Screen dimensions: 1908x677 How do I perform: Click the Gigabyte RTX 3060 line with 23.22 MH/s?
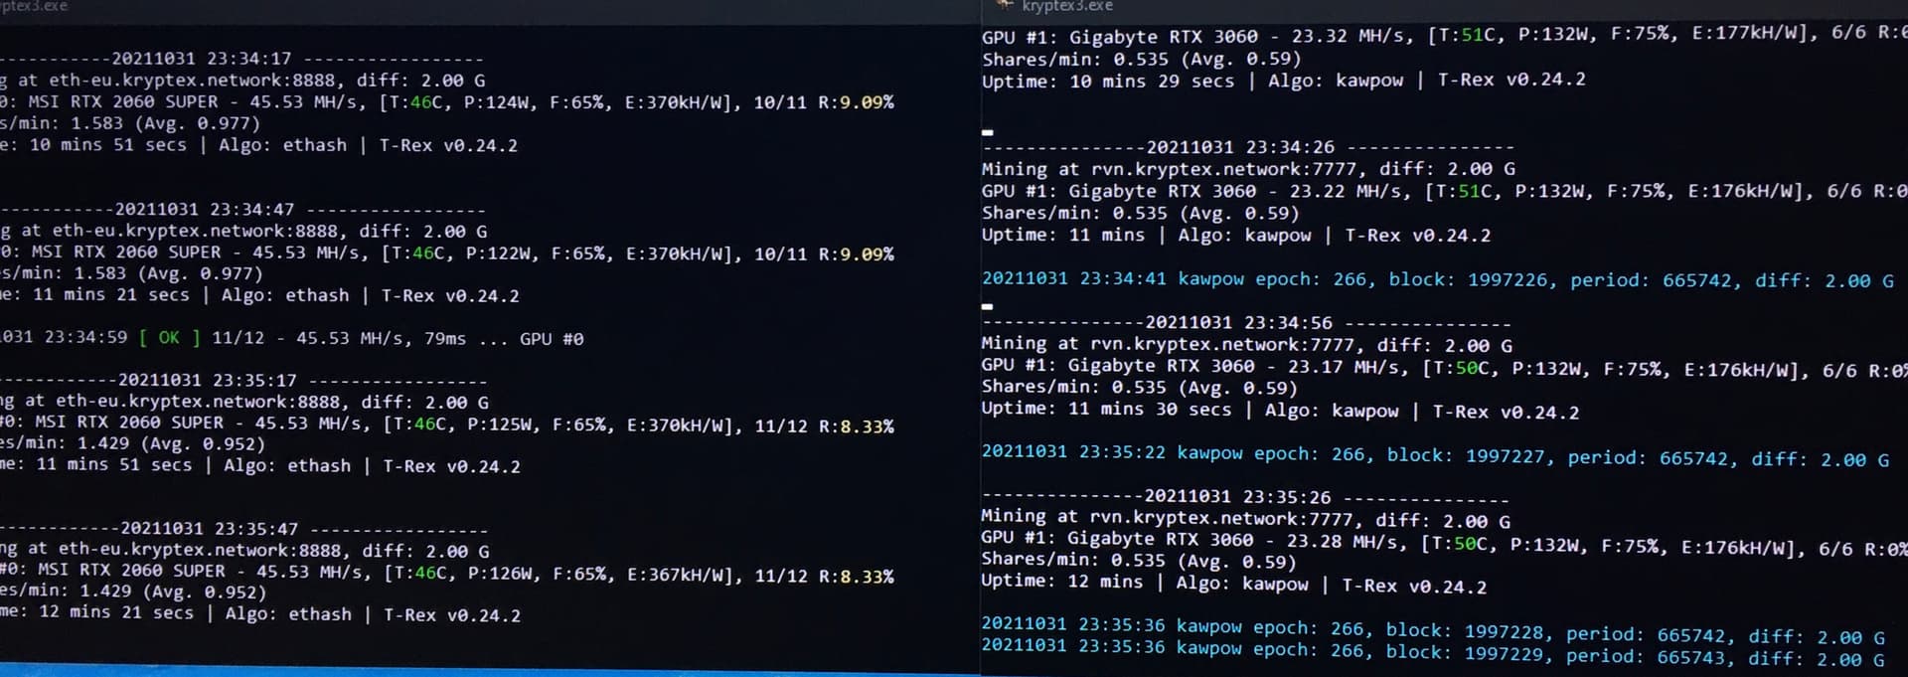coord(1445,191)
